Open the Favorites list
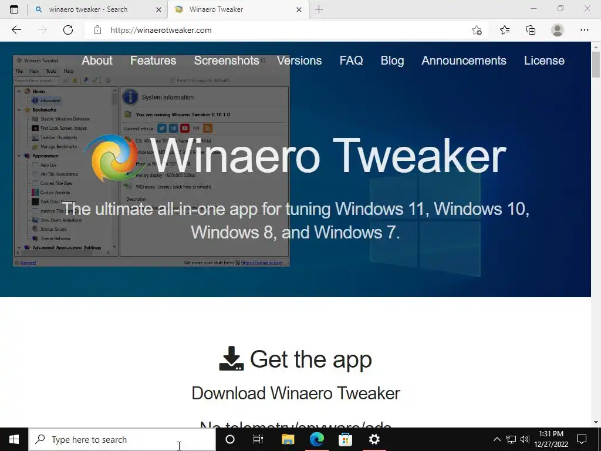Image resolution: width=601 pixels, height=451 pixels. [505, 30]
